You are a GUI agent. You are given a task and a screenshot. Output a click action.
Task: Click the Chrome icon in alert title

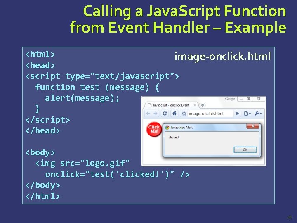167,128
